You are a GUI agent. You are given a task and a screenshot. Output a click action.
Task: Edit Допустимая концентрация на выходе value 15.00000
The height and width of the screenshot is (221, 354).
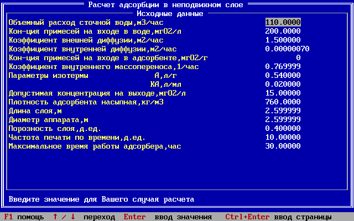click(x=283, y=93)
